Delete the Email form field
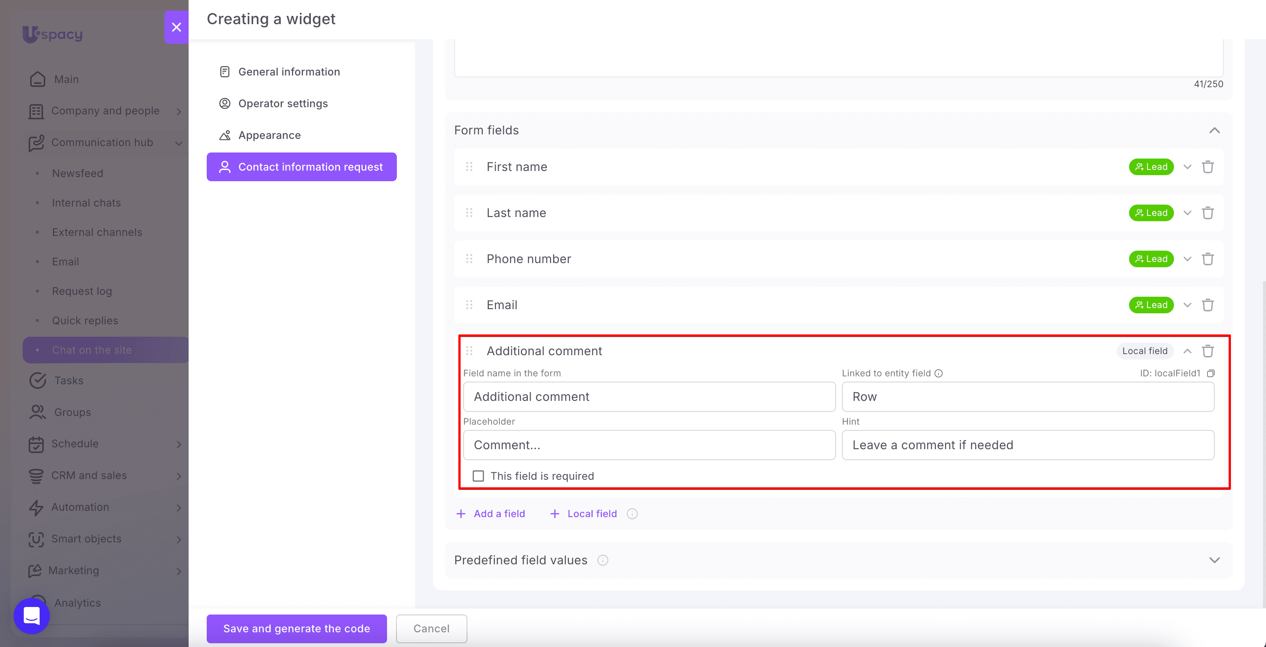The height and width of the screenshot is (647, 1266). point(1208,305)
